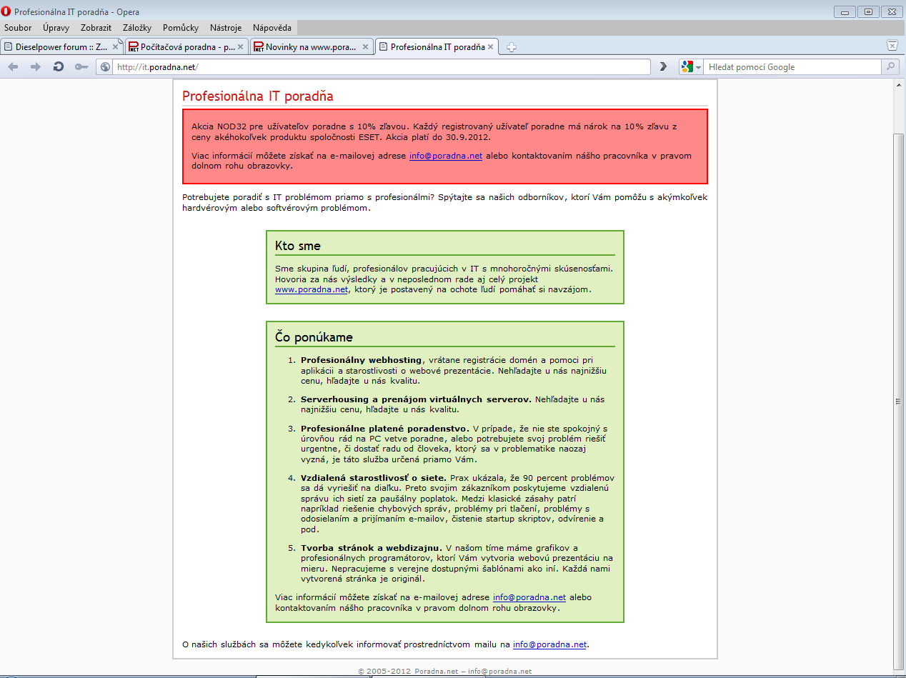906x678 pixels.
Task: Switch to Dieselpower forum tab
Action: 61,47
